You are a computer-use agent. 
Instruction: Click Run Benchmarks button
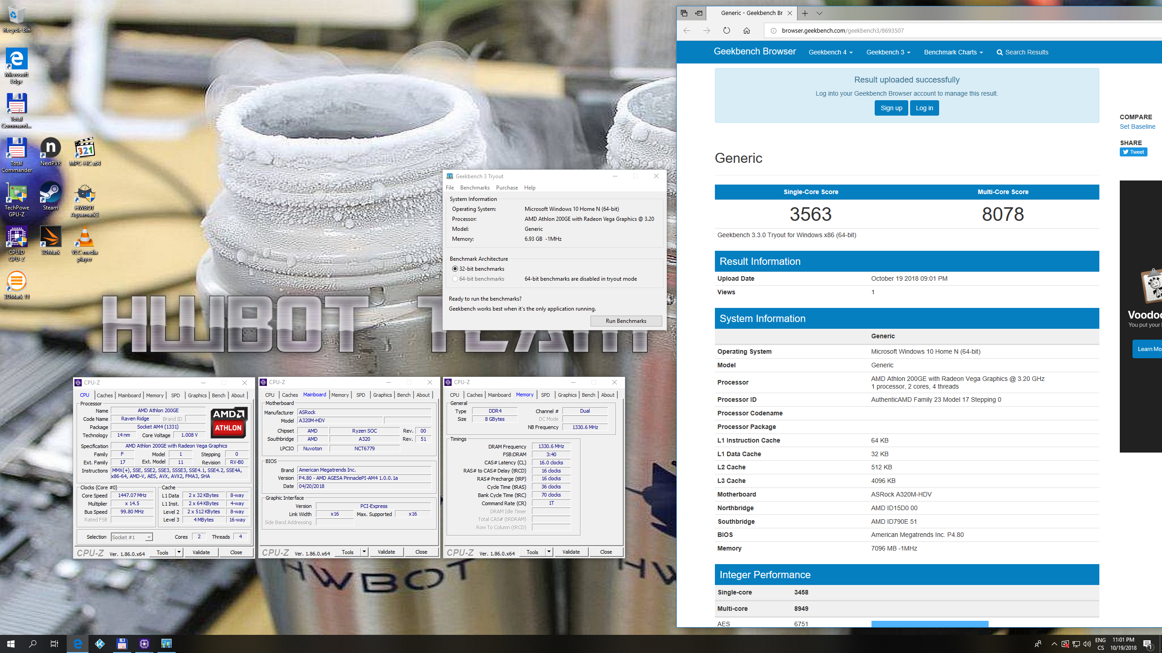tap(626, 321)
